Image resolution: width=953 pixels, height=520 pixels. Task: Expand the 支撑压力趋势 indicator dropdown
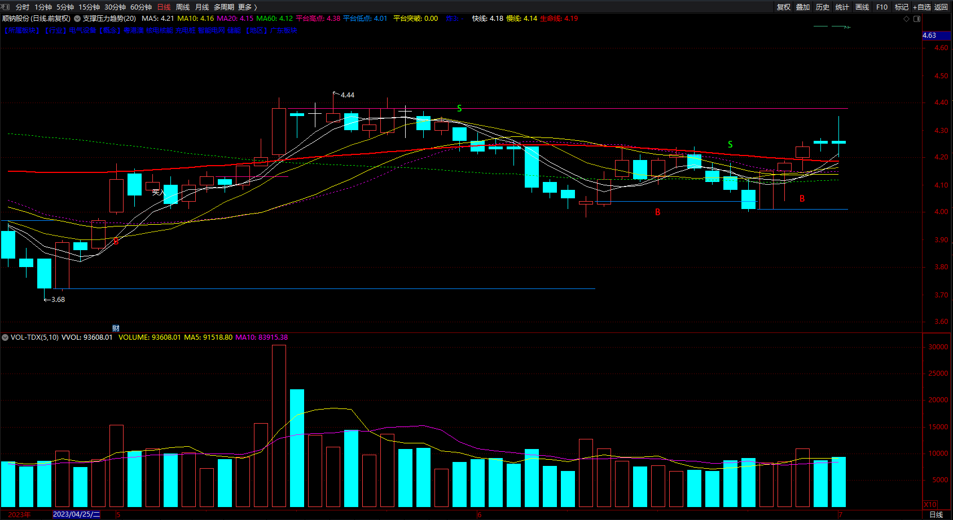77,19
